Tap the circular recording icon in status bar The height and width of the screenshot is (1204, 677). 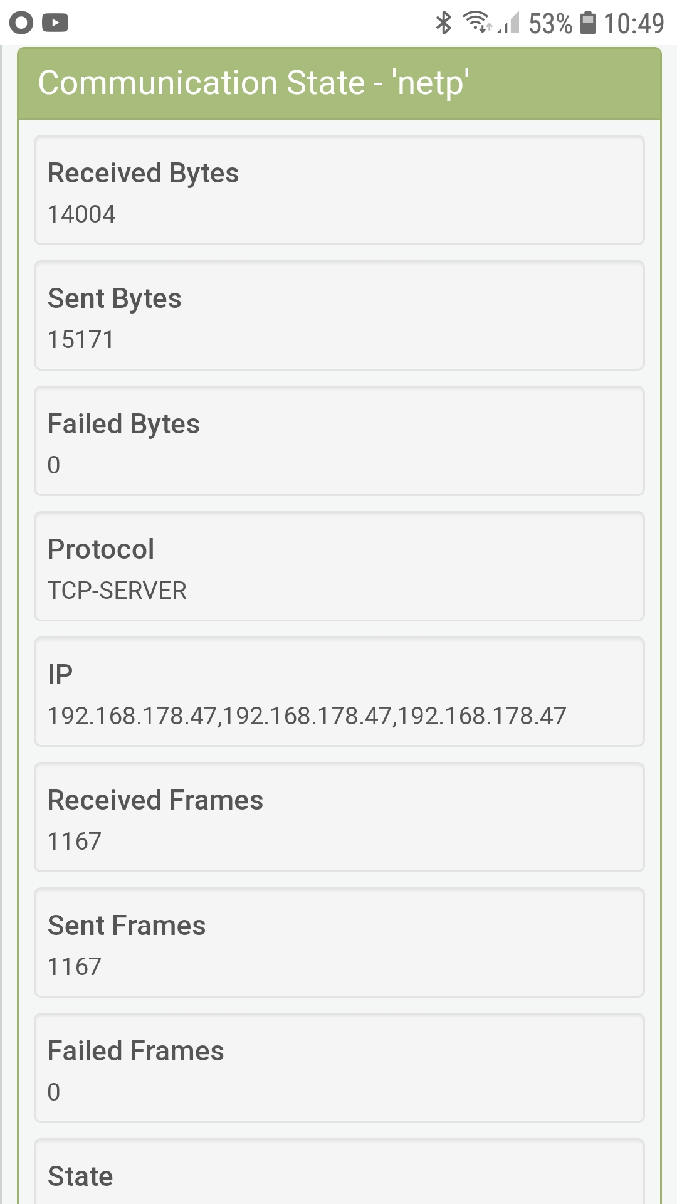coord(21,23)
